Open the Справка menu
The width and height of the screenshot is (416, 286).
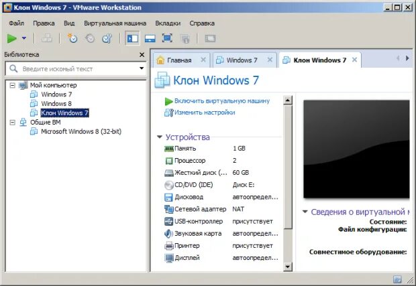(202, 23)
